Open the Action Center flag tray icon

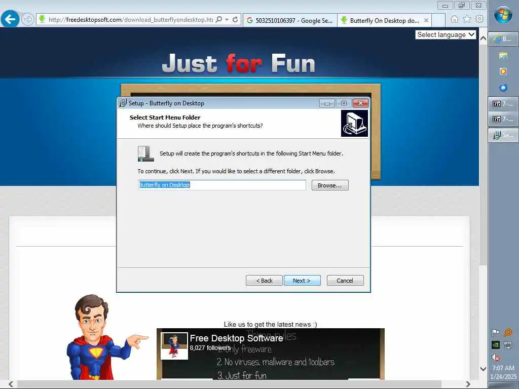coord(496,332)
